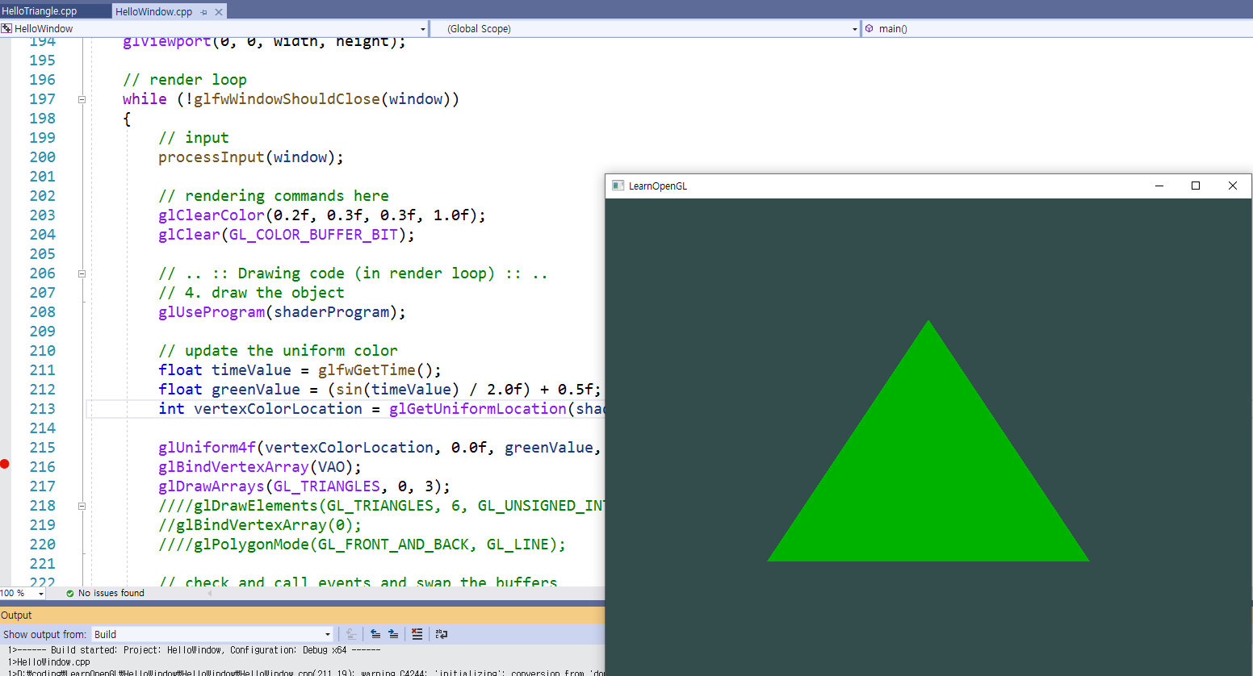This screenshot has height=676, width=1253.
Task: Minimize the LearnOpenGL window
Action: (1159, 186)
